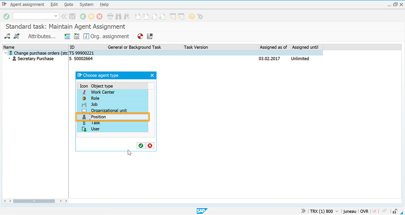Toggle OVR insert mode in status bar

point(364,211)
